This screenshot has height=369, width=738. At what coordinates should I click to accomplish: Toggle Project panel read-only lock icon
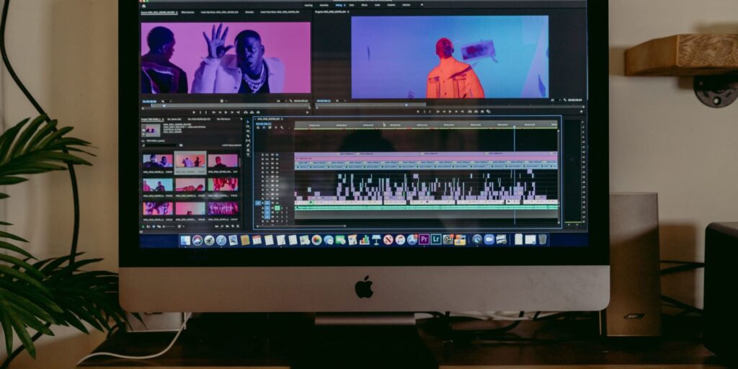[143, 226]
